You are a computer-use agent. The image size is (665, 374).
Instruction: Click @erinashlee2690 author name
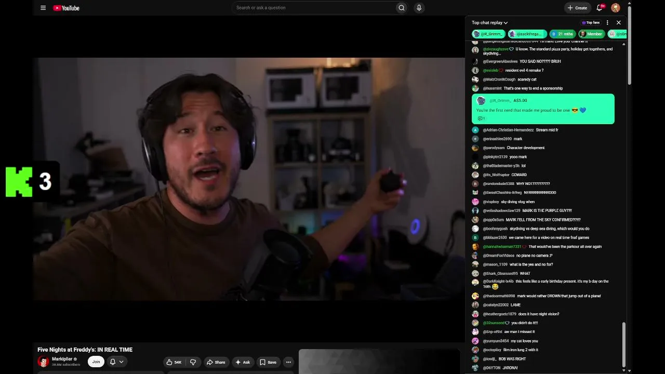click(x=497, y=139)
